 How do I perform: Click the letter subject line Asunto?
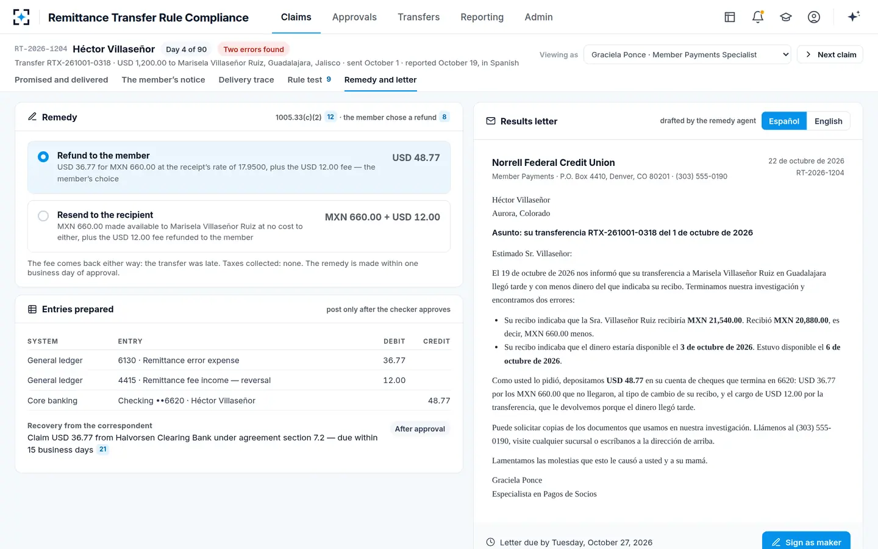623,232
